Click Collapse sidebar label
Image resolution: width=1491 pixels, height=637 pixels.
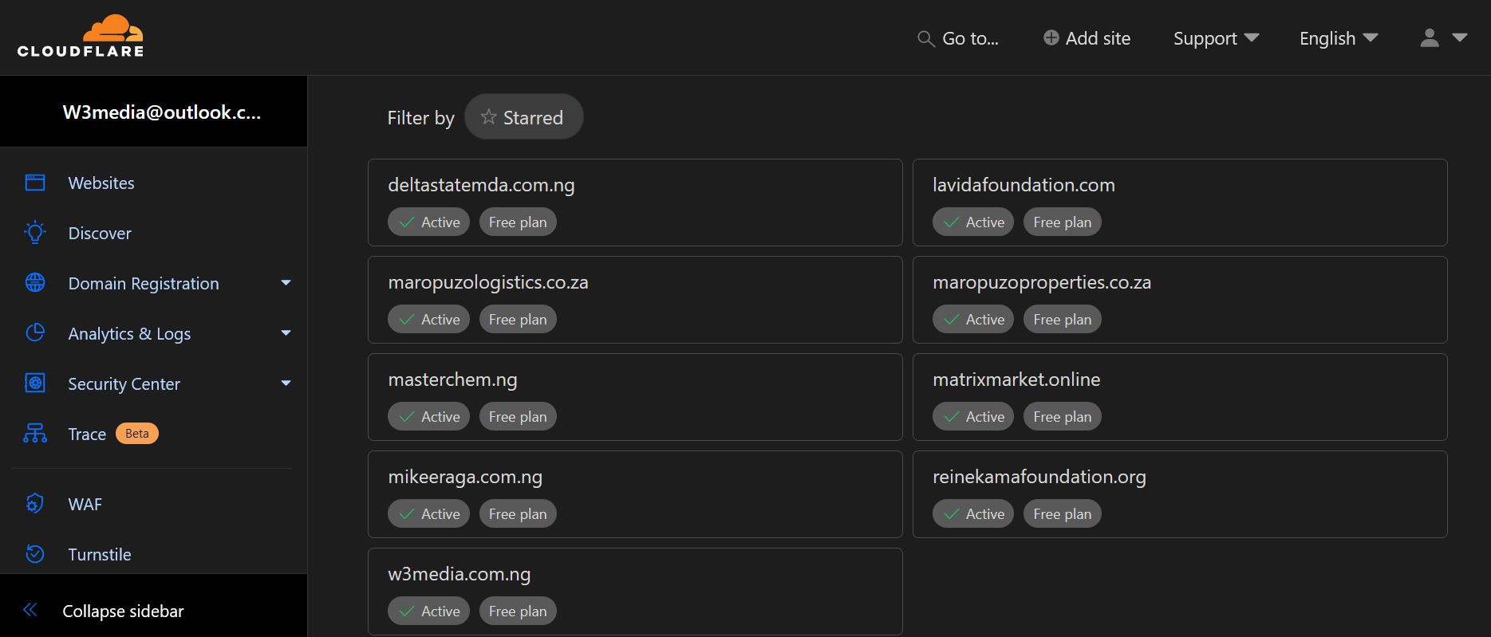123,611
